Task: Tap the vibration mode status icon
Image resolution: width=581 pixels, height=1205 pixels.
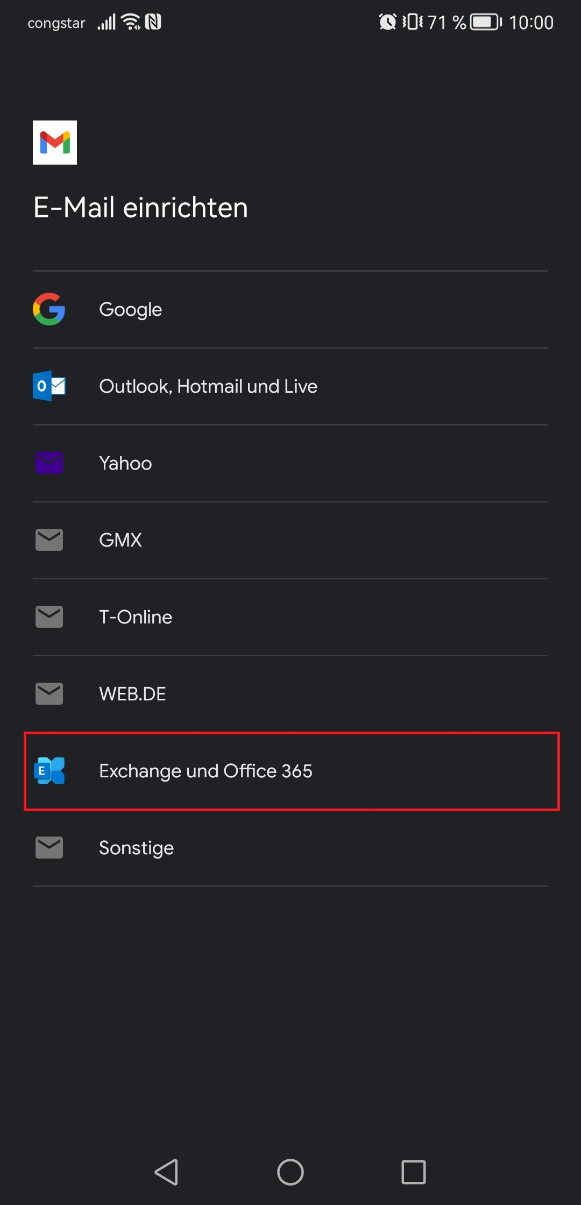Action: click(413, 22)
